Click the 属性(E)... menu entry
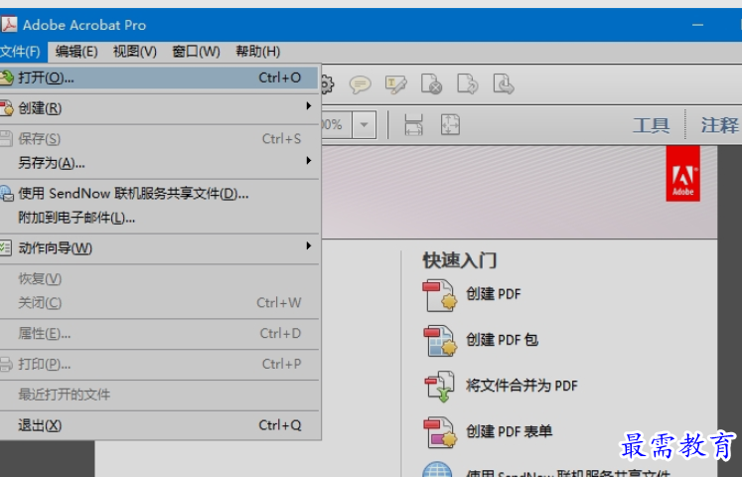 (x=159, y=334)
